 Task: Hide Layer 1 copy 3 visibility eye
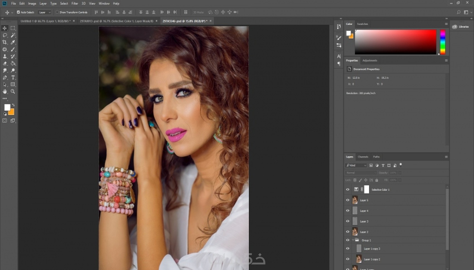coord(348,249)
